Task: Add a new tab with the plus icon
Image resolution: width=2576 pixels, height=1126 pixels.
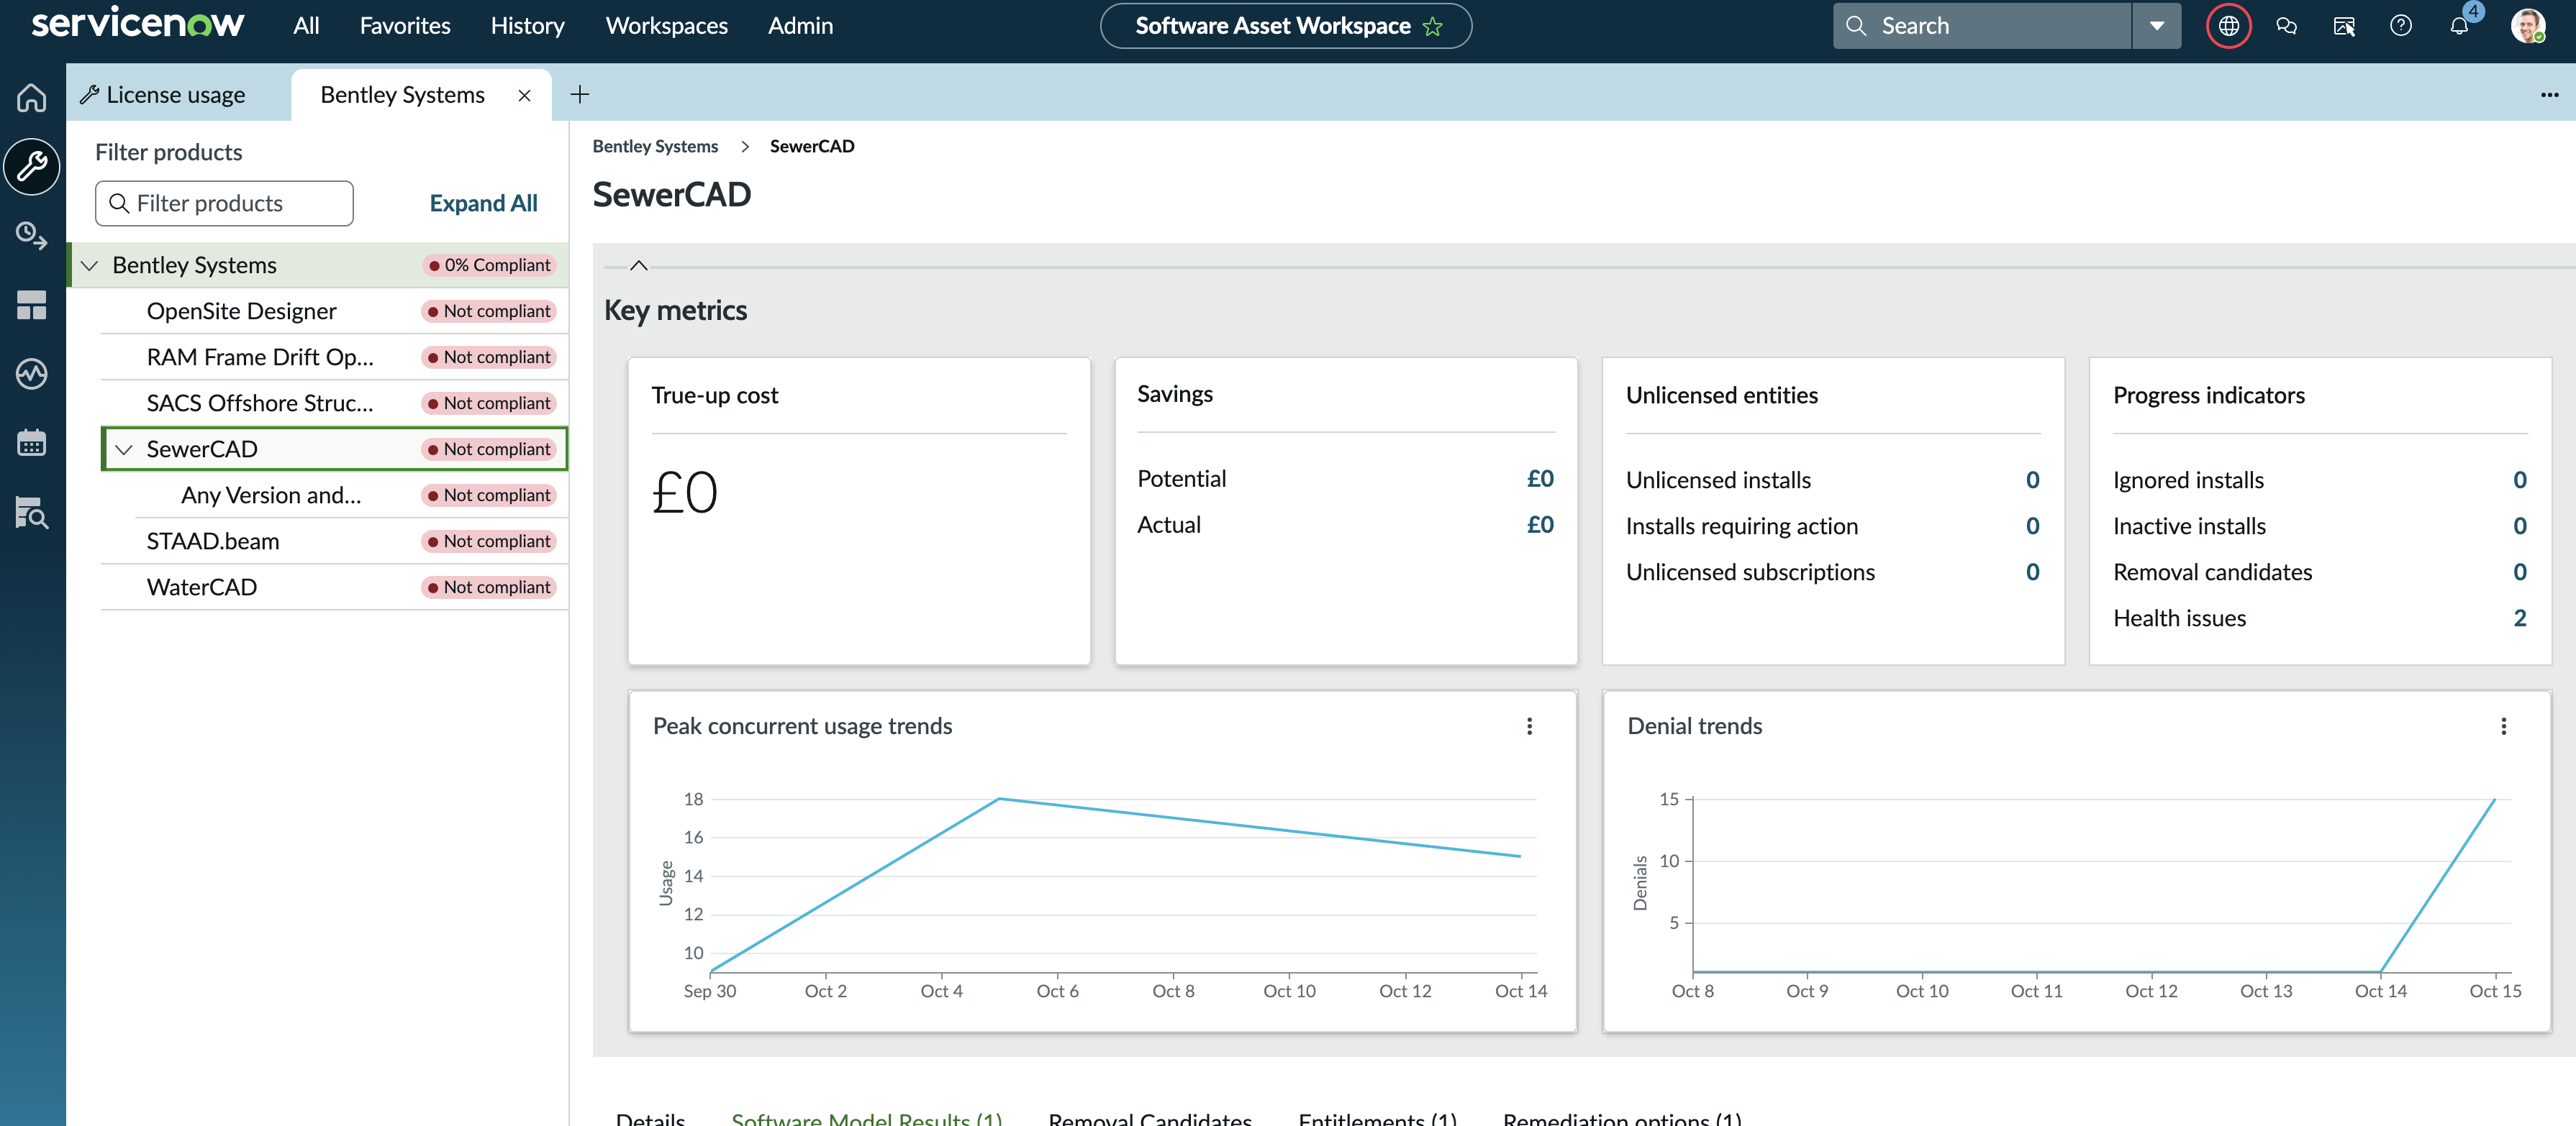Action: click(580, 94)
